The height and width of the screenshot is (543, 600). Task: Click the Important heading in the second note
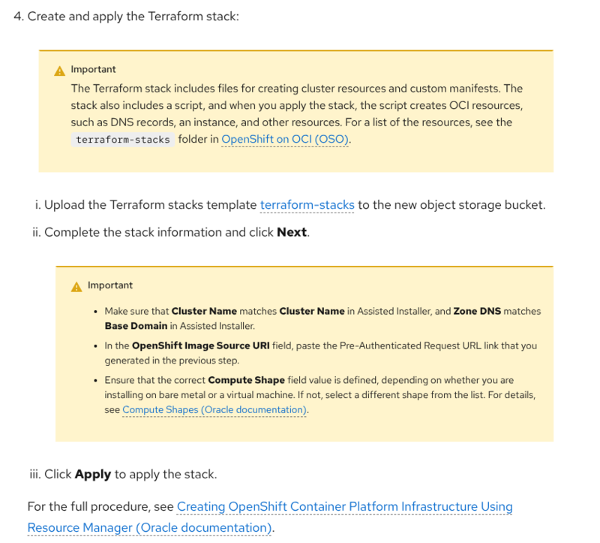click(x=110, y=285)
